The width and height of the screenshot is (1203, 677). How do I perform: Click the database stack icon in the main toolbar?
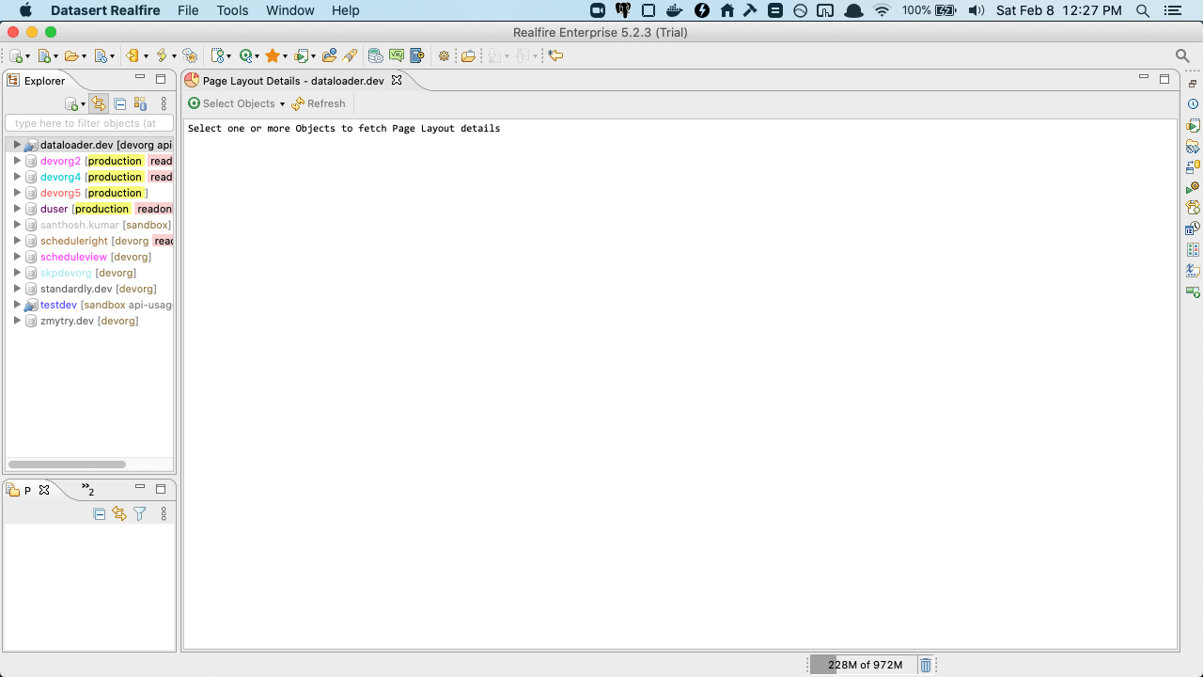[375, 55]
